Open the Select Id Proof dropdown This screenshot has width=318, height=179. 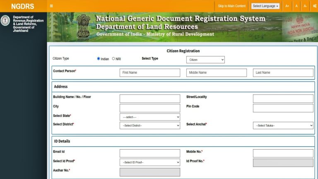150,162
